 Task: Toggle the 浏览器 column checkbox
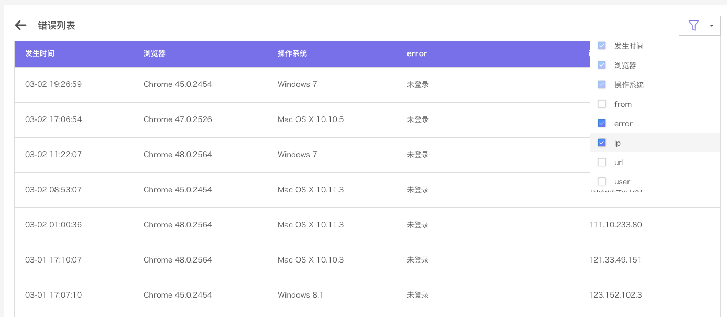(x=602, y=65)
